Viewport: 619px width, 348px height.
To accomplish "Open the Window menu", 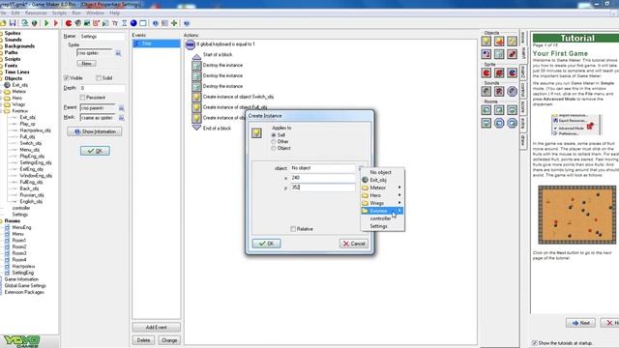I will pos(95,13).
